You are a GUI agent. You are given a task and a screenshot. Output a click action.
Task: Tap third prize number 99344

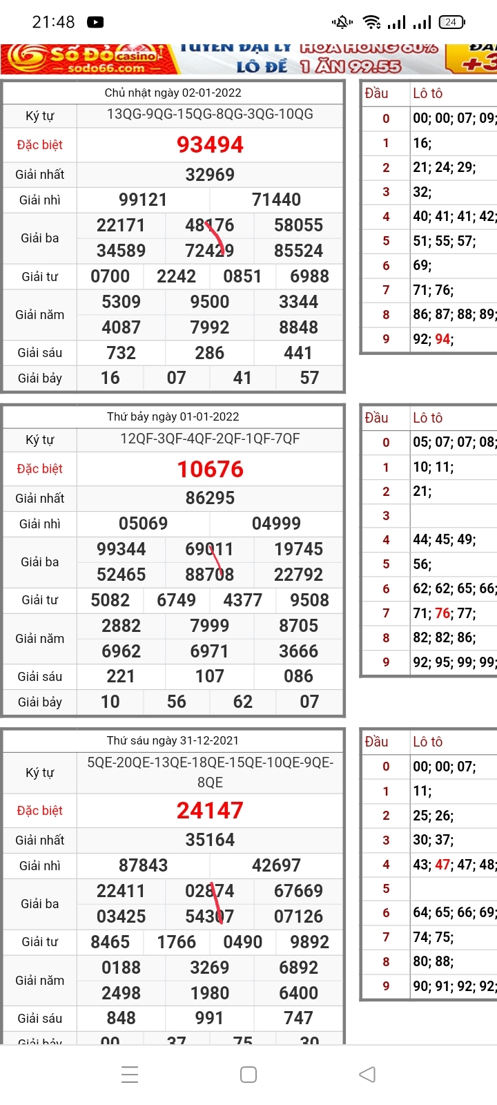pos(121,549)
